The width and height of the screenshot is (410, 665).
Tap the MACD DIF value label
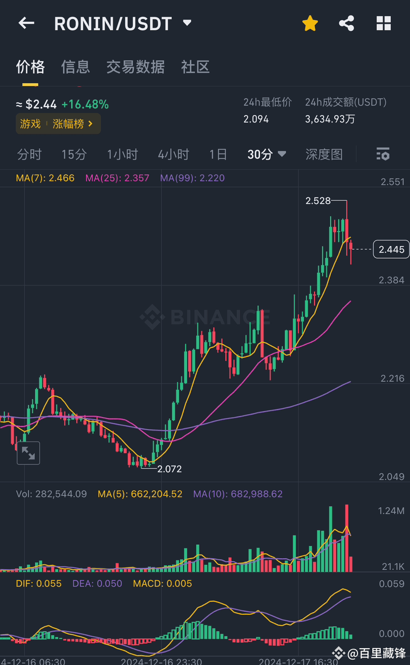(x=39, y=584)
